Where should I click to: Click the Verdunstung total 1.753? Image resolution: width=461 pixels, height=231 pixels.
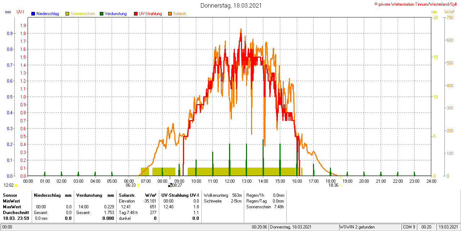tap(108, 213)
